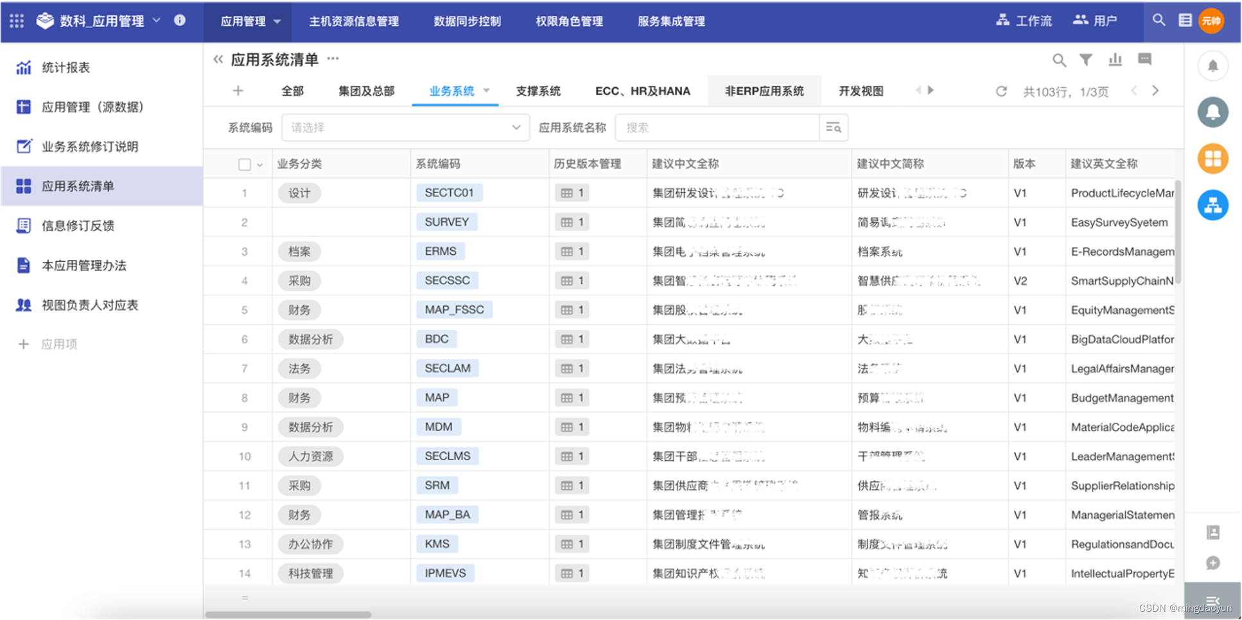The image size is (1242, 620).
Task: Click the vertical scrollbar of the table
Action: [1178, 232]
